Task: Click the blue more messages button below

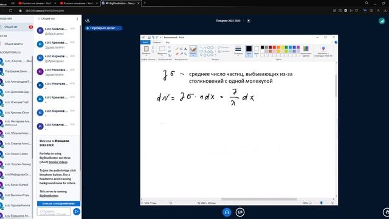Action: click(58, 204)
